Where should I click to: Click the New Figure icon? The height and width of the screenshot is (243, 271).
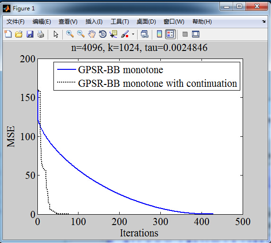coord(8,34)
